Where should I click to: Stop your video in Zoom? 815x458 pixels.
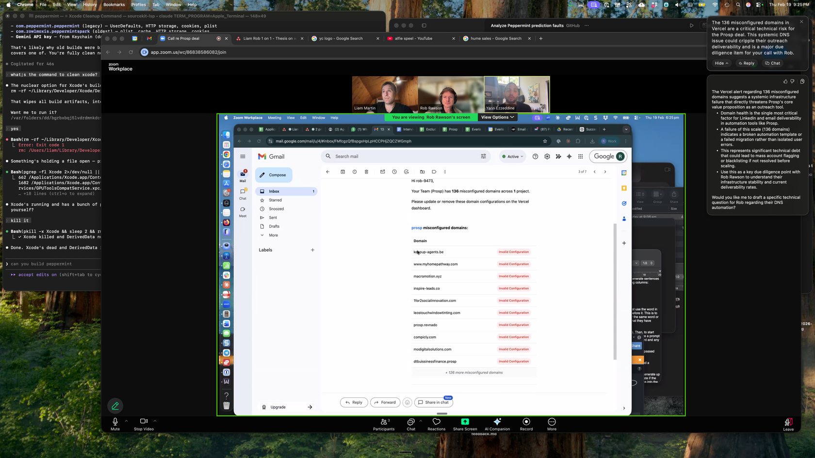pos(143,424)
